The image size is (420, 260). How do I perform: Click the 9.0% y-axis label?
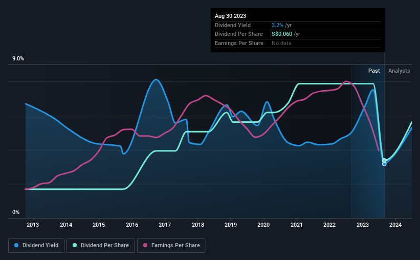(18, 59)
